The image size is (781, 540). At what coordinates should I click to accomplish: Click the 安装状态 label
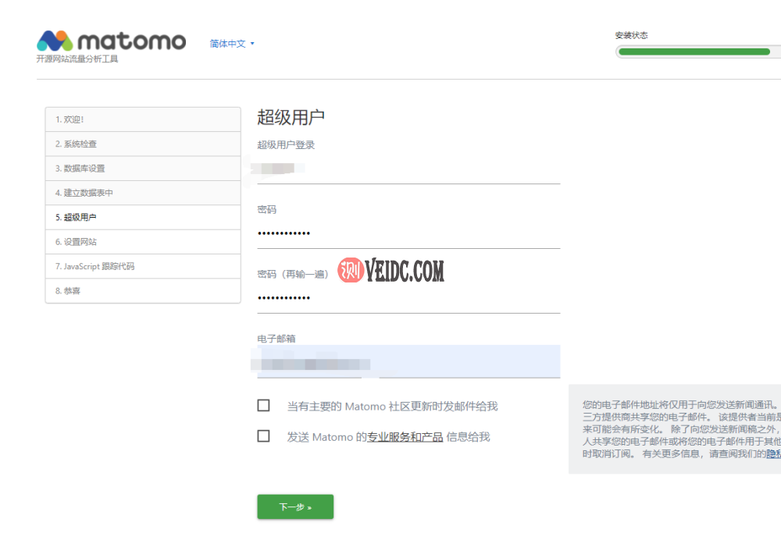[x=631, y=35]
